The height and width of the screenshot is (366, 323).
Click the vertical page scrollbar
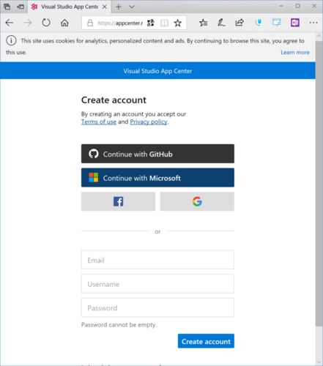319,183
